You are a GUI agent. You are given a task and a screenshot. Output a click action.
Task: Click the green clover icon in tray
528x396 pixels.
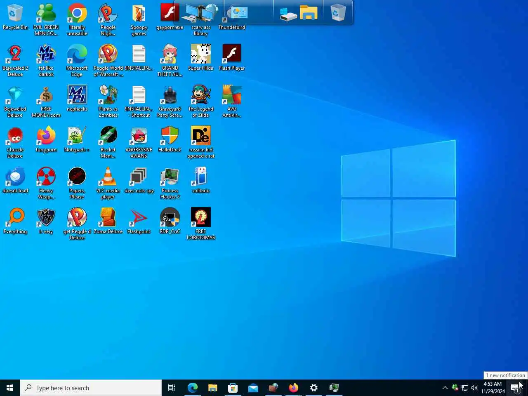tap(455, 388)
